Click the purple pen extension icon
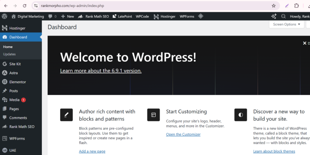Viewport: 310px width, 155px height. [x=287, y=6]
